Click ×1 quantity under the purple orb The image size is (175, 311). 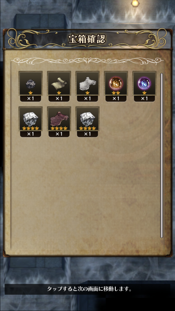pos(144,99)
